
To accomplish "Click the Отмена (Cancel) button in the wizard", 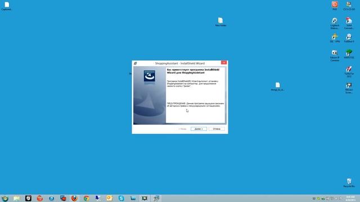I will 217,129.
